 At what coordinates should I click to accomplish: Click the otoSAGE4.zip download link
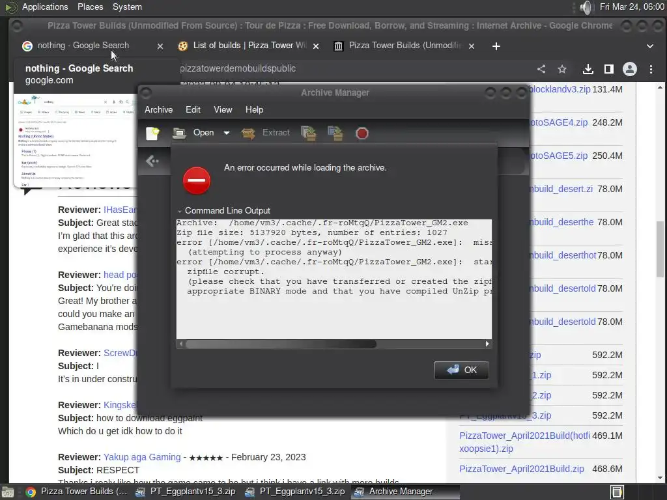558,122
